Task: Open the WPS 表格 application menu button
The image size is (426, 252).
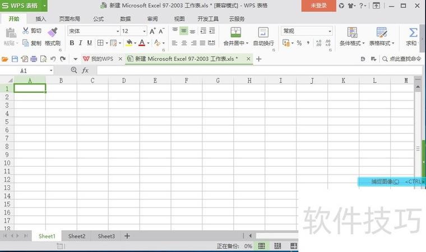Action: [24, 6]
